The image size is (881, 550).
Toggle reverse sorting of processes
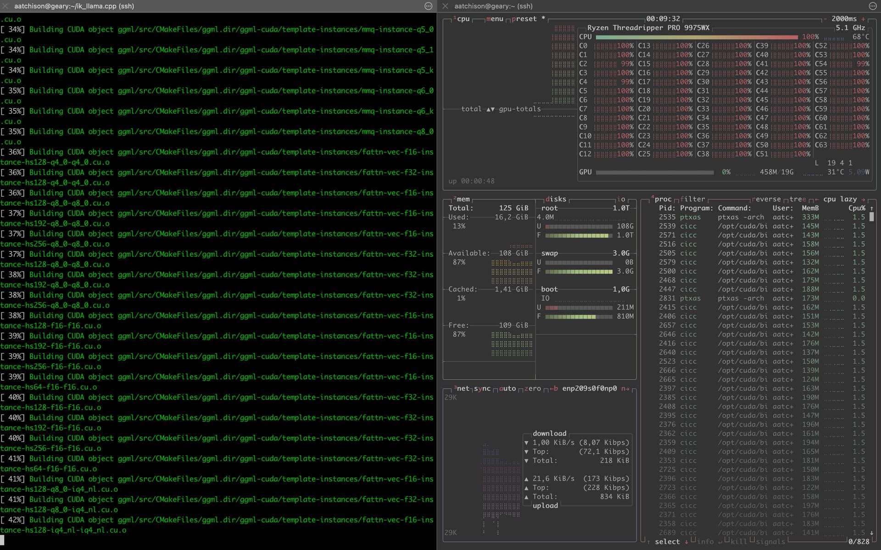[x=766, y=199]
